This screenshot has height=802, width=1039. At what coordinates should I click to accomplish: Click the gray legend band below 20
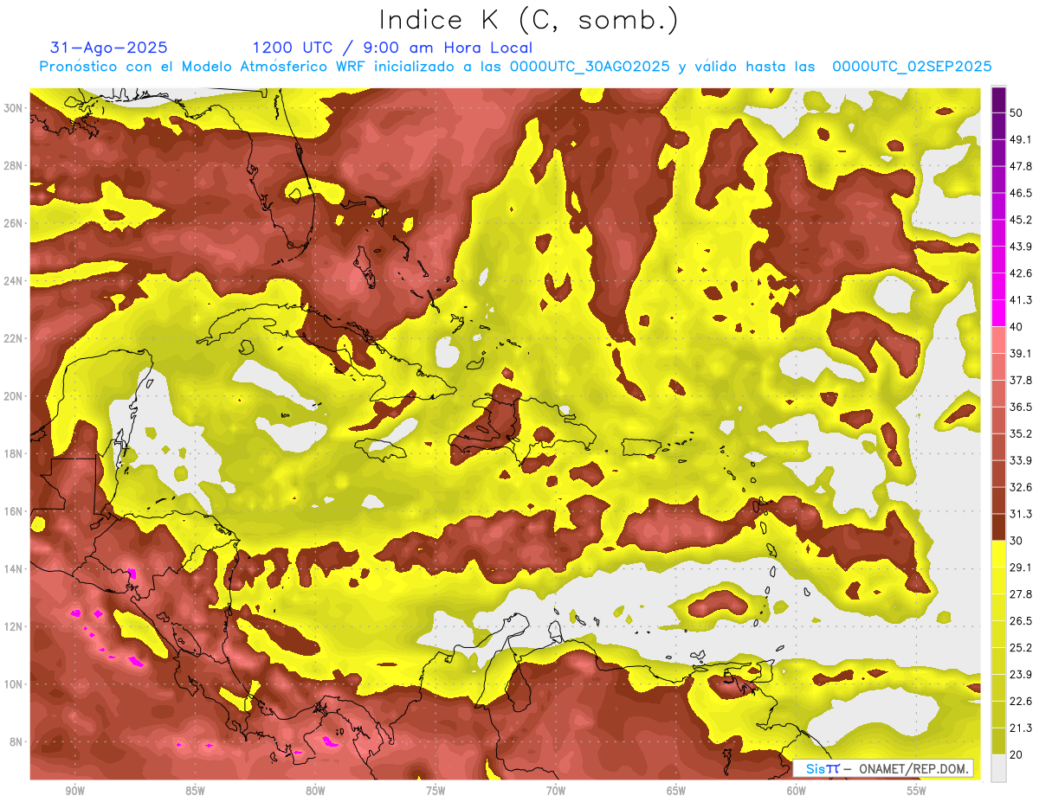click(x=998, y=768)
